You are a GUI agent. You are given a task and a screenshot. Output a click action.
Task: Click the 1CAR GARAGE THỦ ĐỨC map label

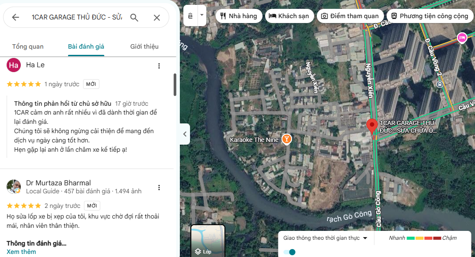point(408,127)
